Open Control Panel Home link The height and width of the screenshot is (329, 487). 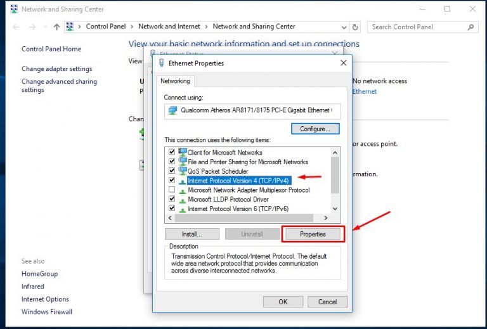click(51, 49)
